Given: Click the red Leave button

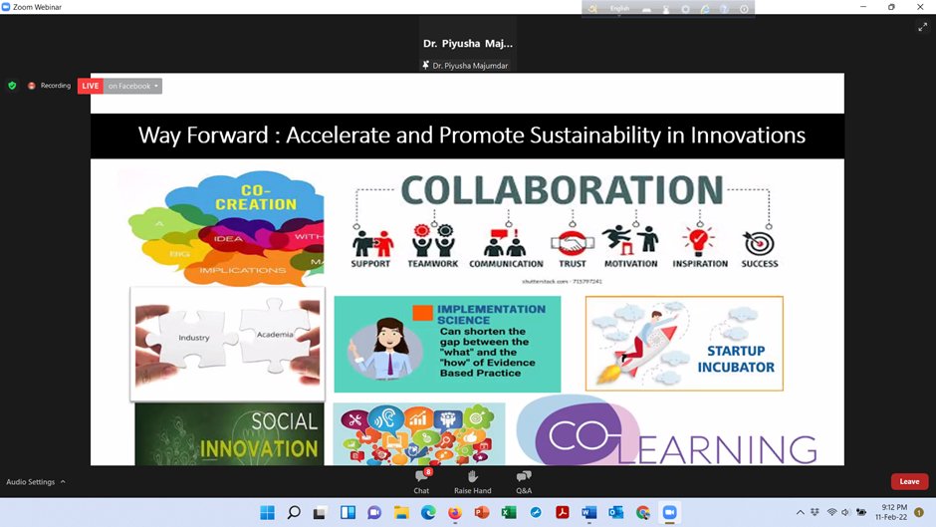Looking at the screenshot, I should [x=909, y=481].
